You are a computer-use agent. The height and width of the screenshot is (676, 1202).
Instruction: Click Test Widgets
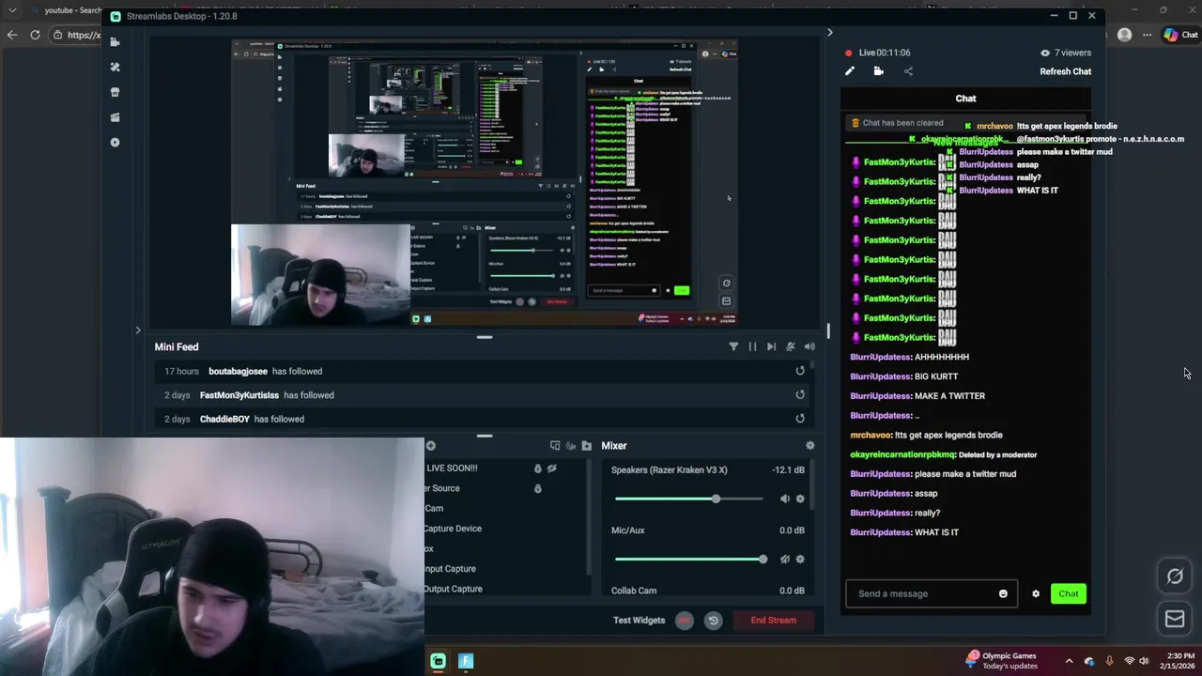point(639,620)
